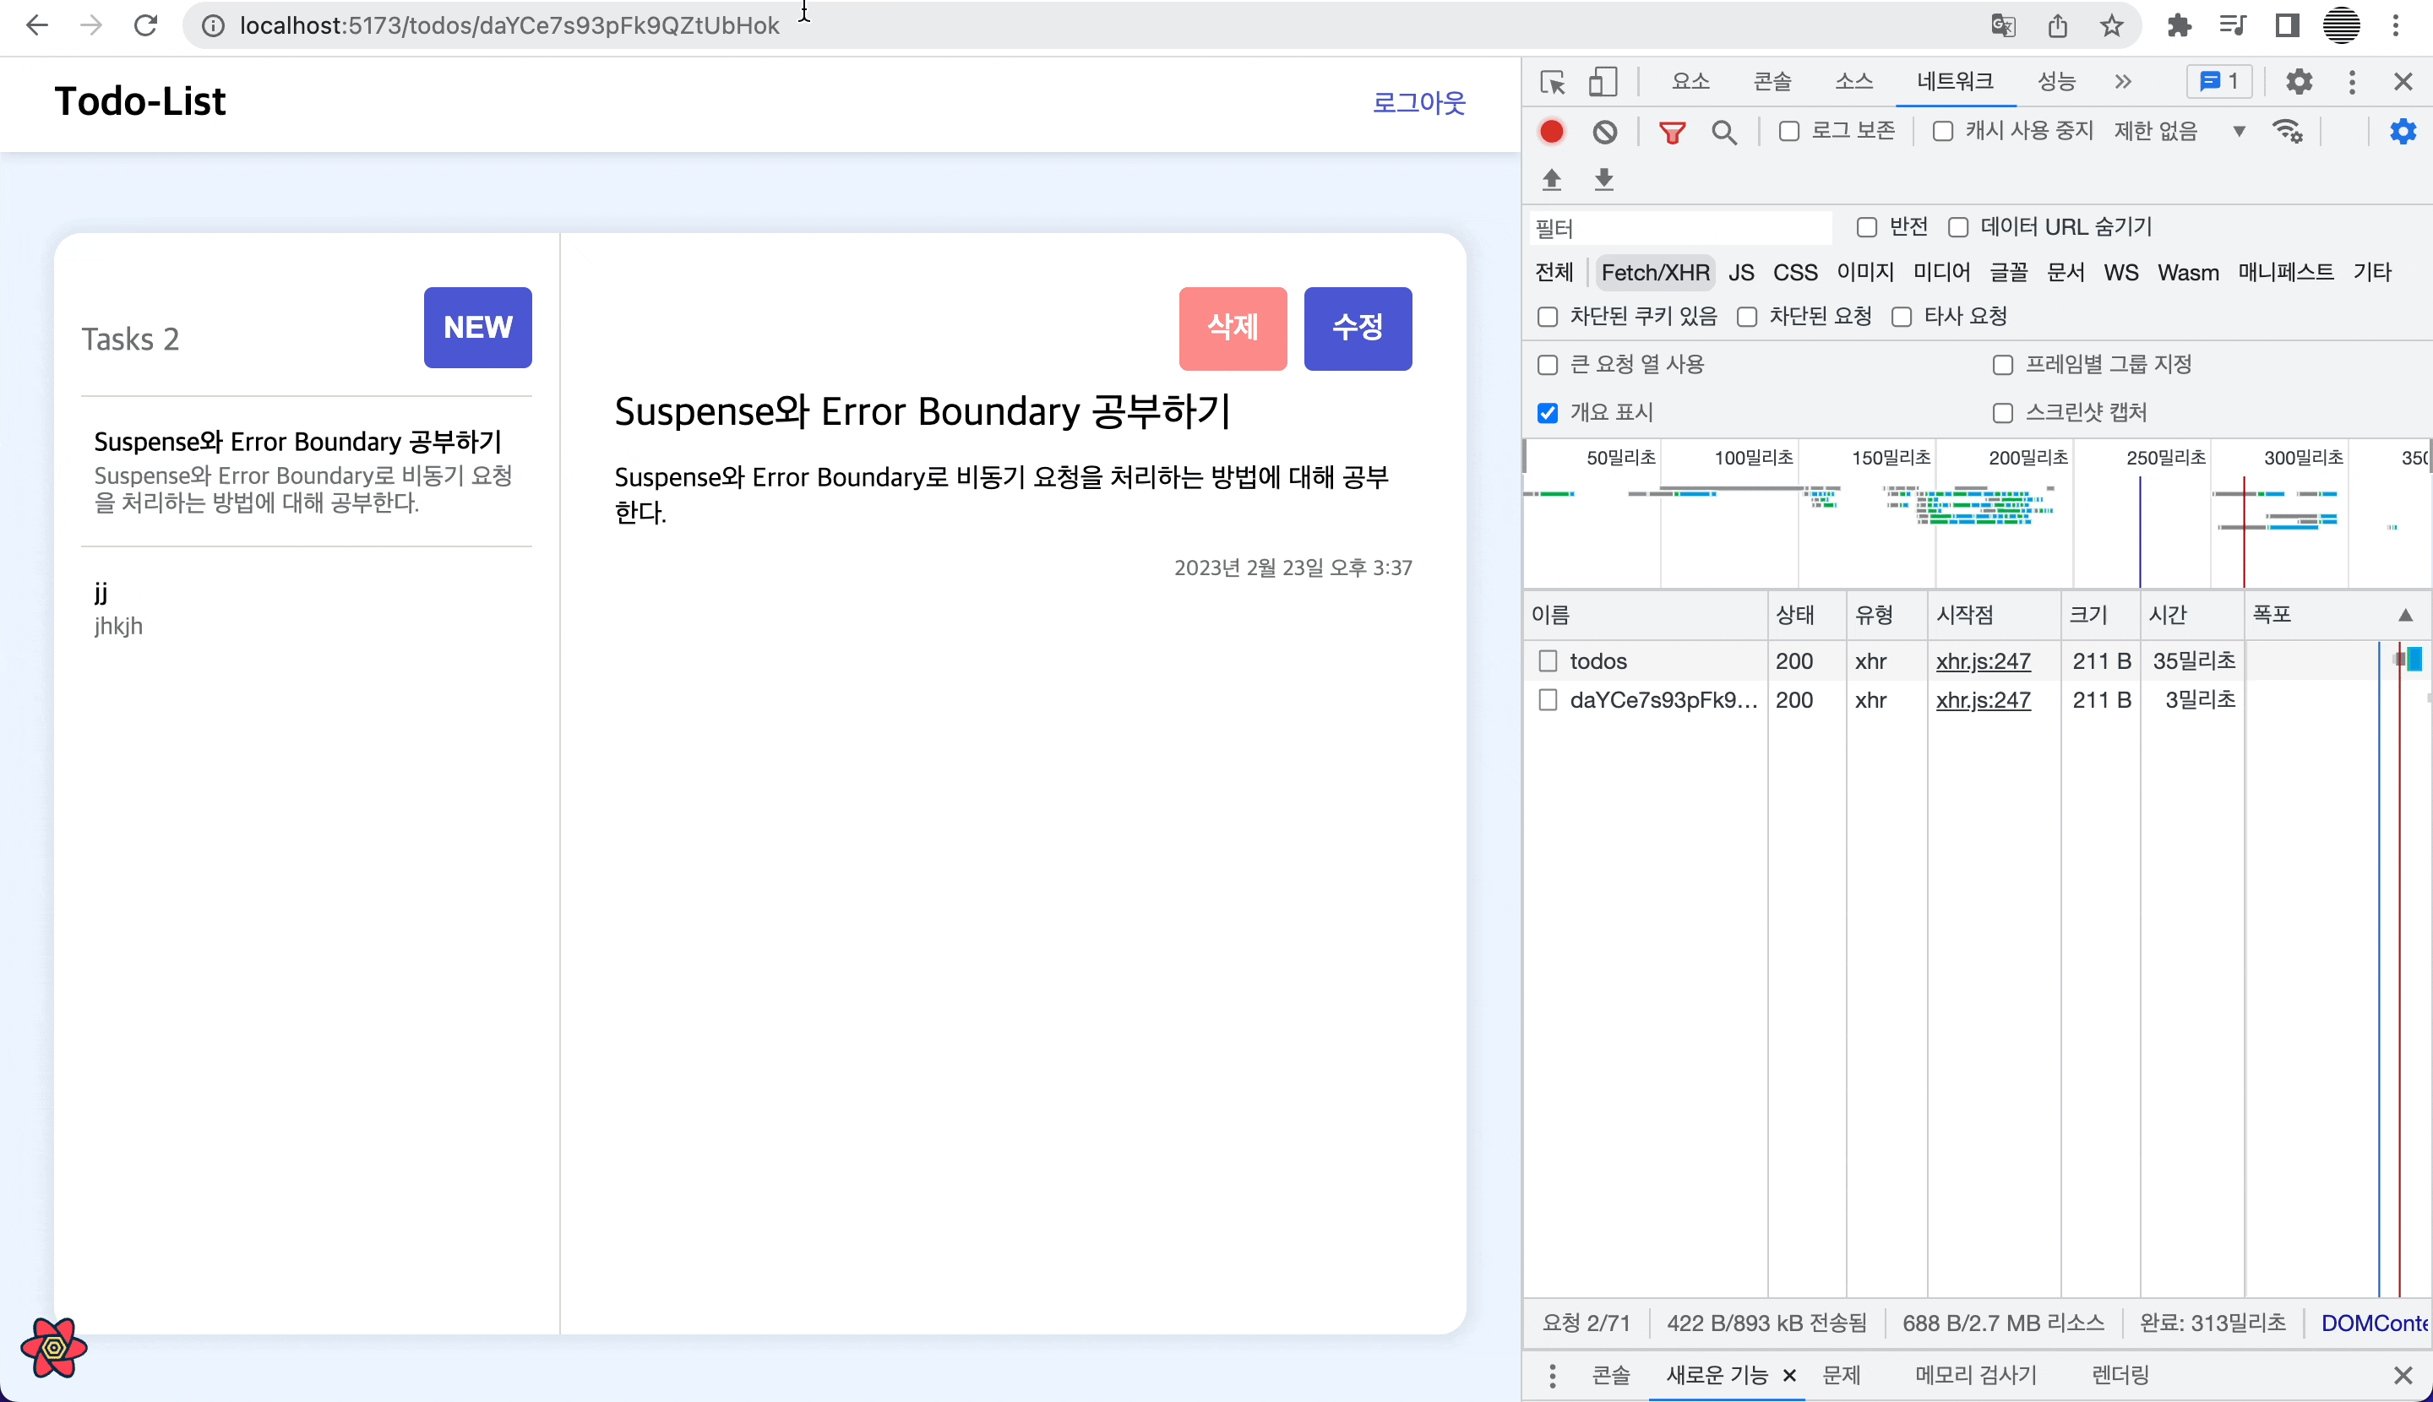Click the 삭제 delete button
Screen dimensions: 2433x1402
(x=1233, y=329)
